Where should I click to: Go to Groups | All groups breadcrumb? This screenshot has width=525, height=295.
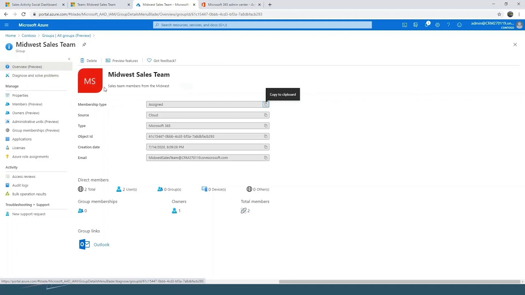click(66, 36)
